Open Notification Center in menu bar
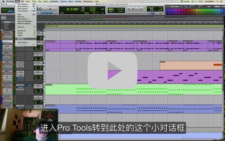This screenshot has width=225, height=141. (222, 1)
